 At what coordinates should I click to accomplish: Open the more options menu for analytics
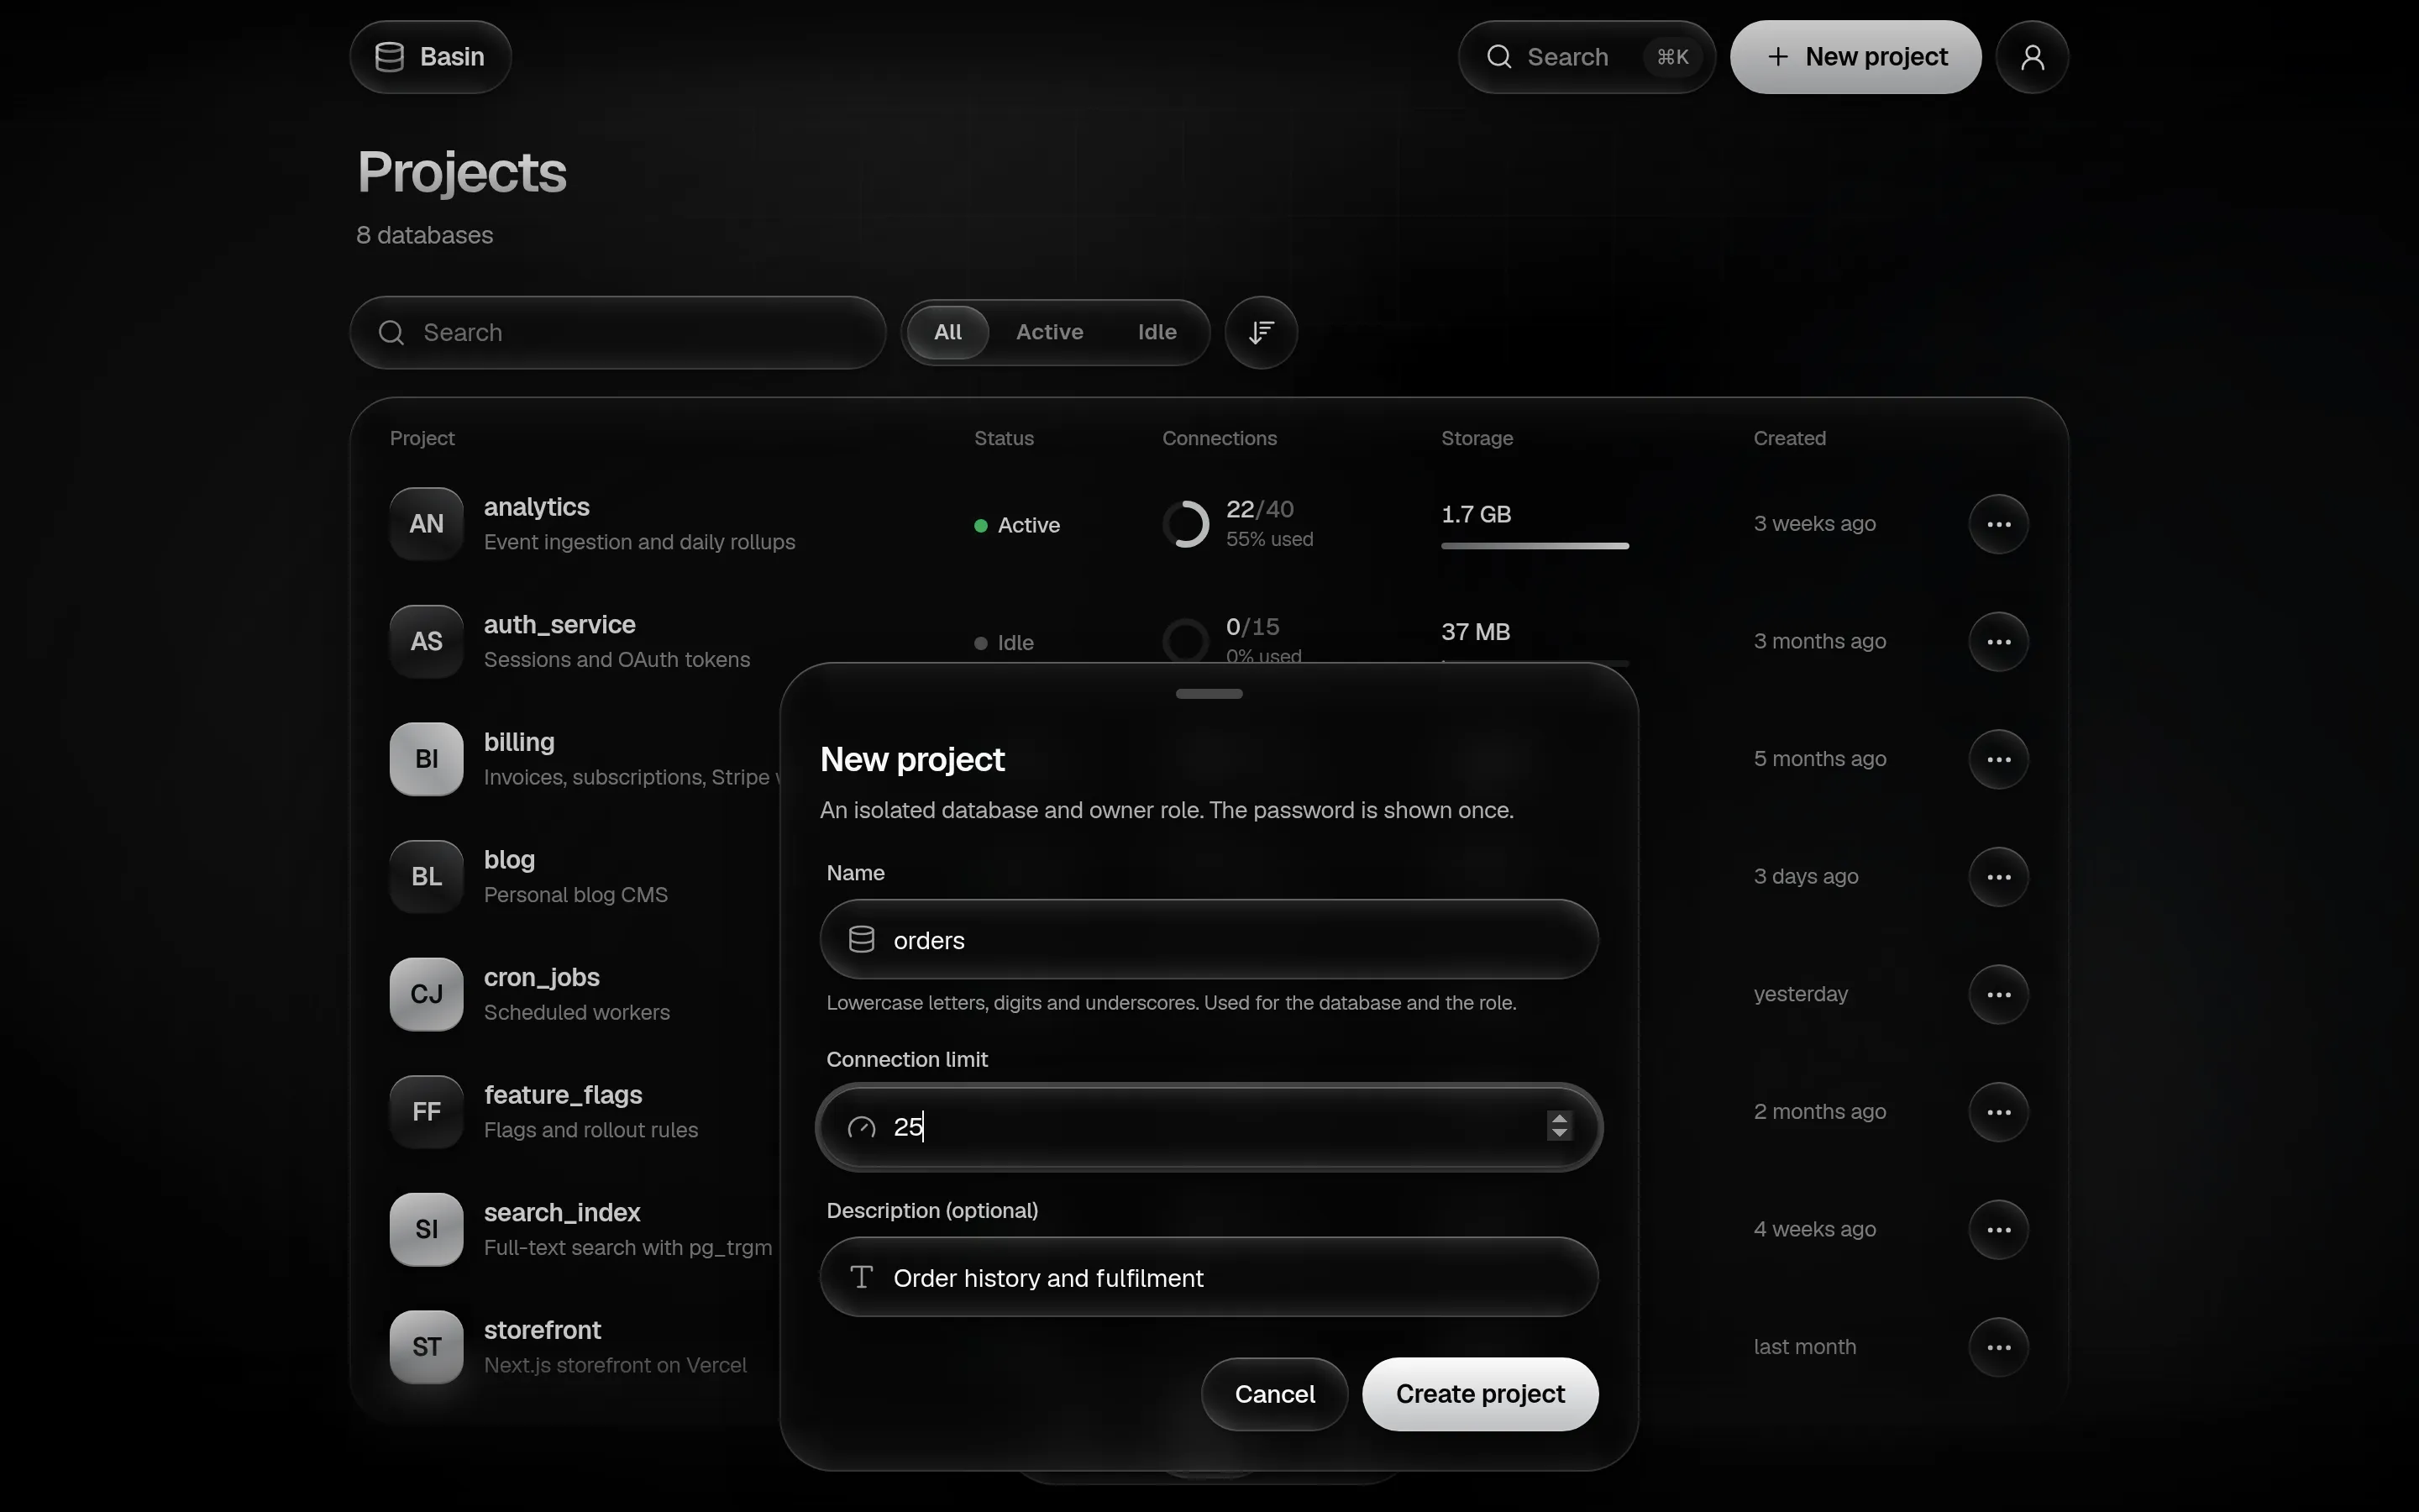[1998, 524]
